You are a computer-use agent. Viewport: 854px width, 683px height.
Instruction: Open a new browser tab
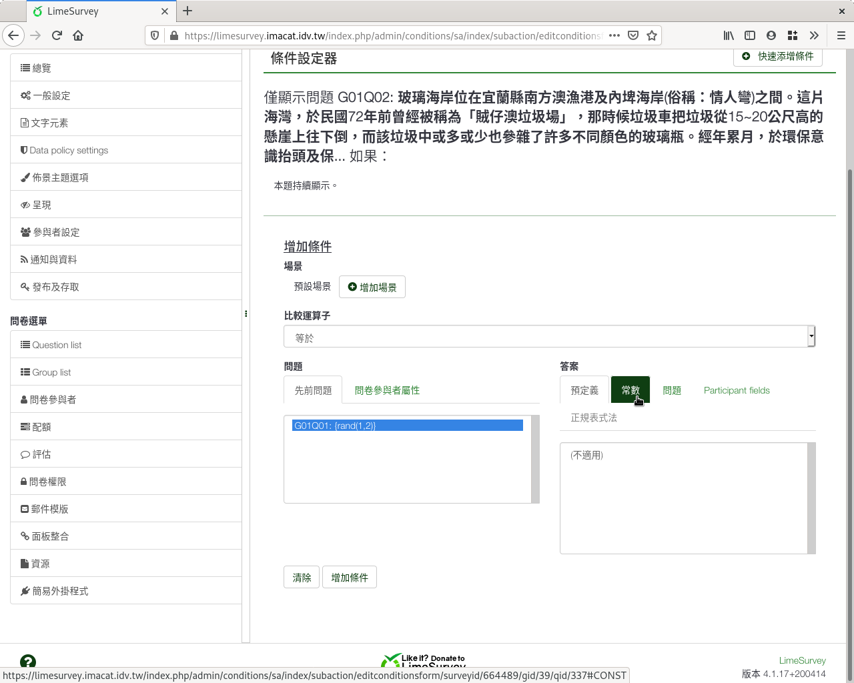coord(187,11)
